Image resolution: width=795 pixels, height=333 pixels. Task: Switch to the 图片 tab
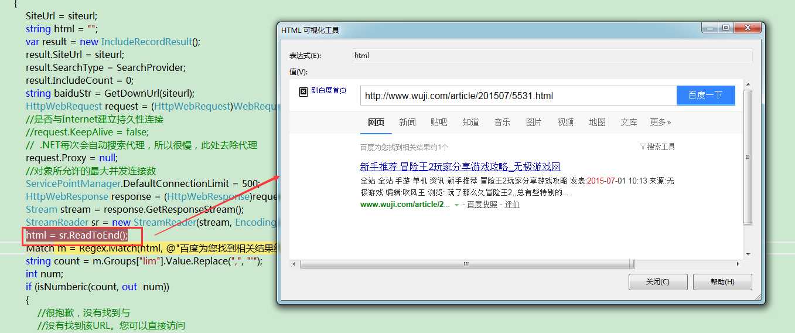(x=534, y=122)
